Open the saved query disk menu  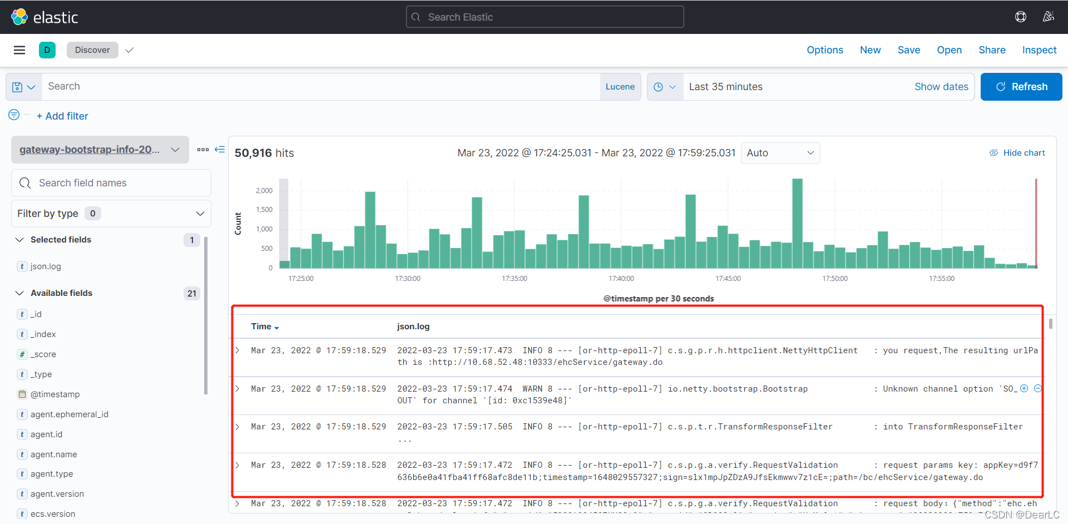tap(24, 87)
